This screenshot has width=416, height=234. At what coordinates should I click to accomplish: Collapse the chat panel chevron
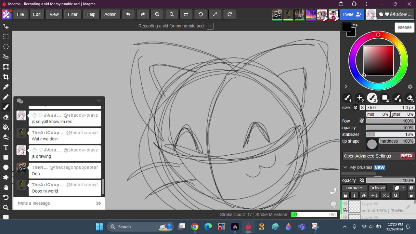[x=99, y=100]
